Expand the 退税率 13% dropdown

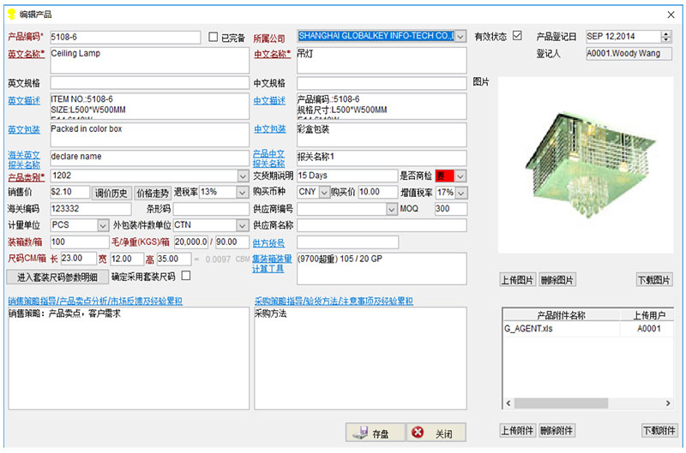(241, 192)
